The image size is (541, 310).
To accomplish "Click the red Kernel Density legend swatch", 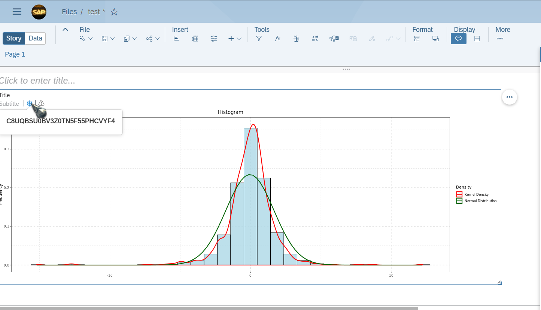I will click(x=459, y=195).
